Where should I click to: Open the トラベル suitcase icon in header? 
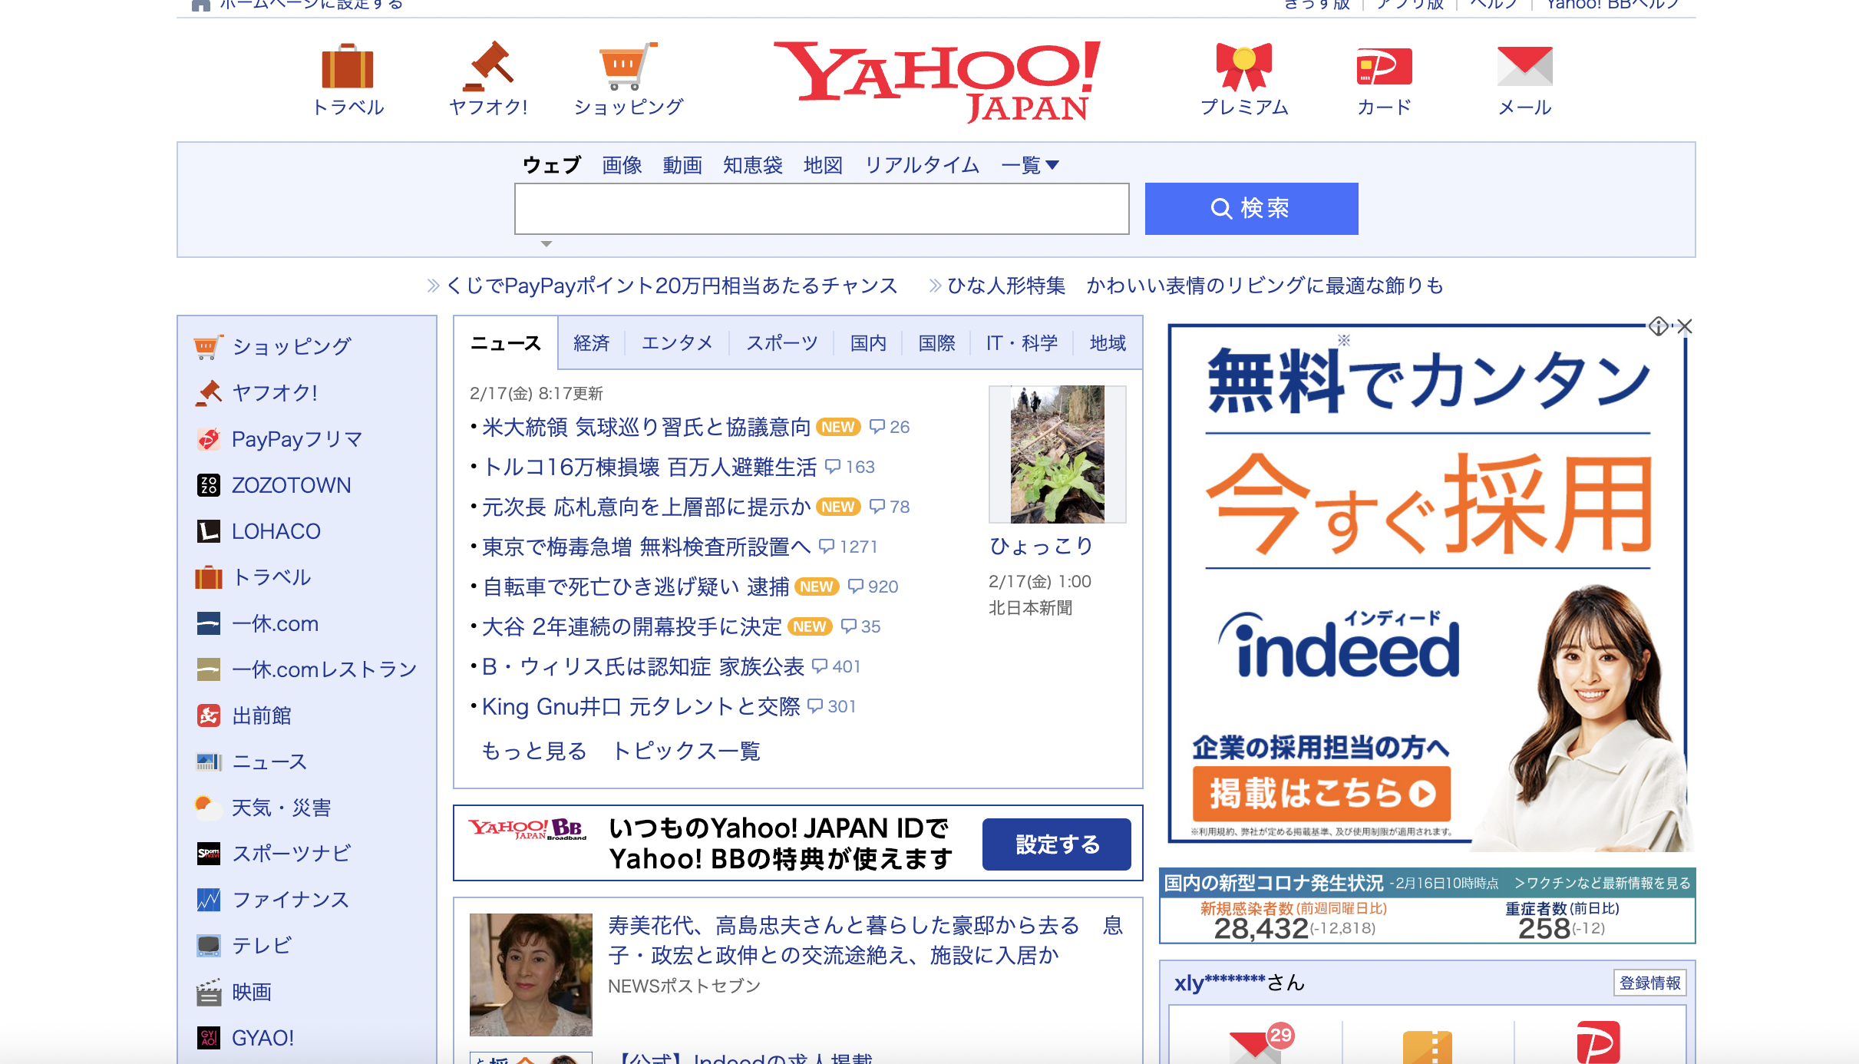click(348, 67)
